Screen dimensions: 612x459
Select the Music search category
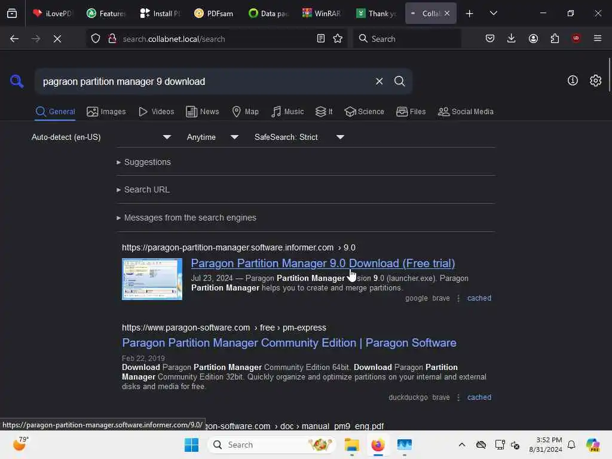pyautogui.click(x=287, y=112)
